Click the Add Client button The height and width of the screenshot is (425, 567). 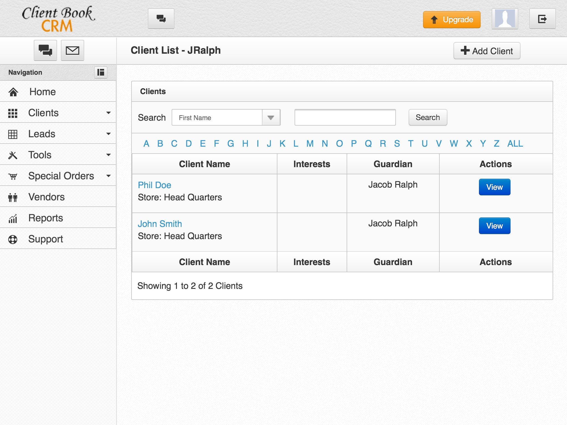click(x=487, y=51)
